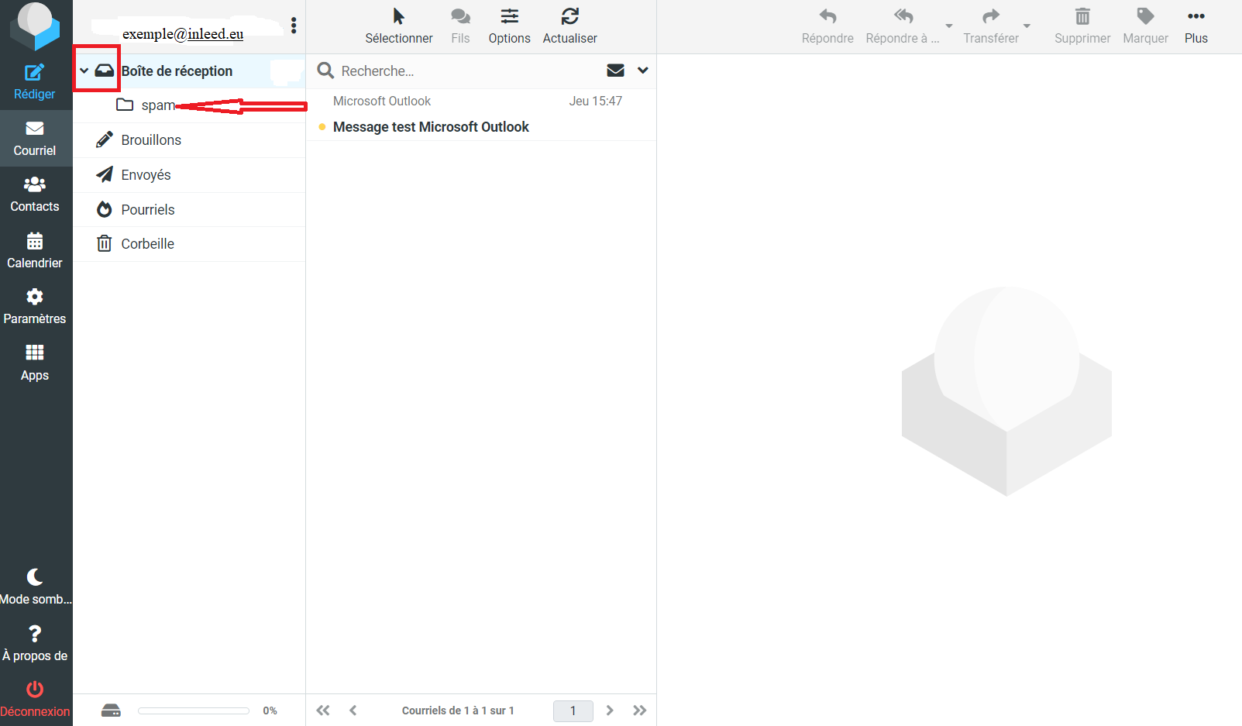Open Répondre à tous dropdown arrow
This screenshot has width=1242, height=726.
point(949,26)
